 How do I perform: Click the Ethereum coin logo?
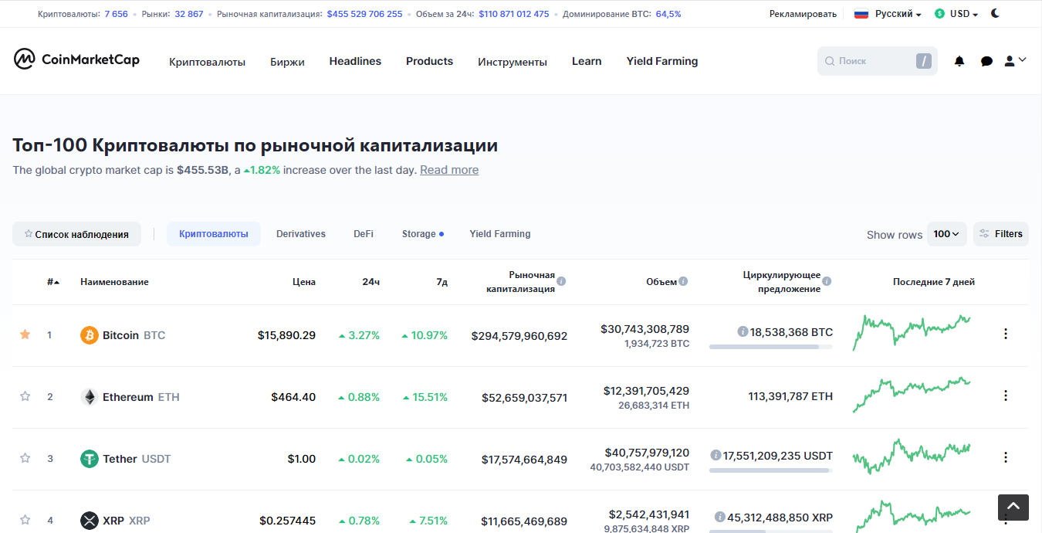pyautogui.click(x=90, y=397)
